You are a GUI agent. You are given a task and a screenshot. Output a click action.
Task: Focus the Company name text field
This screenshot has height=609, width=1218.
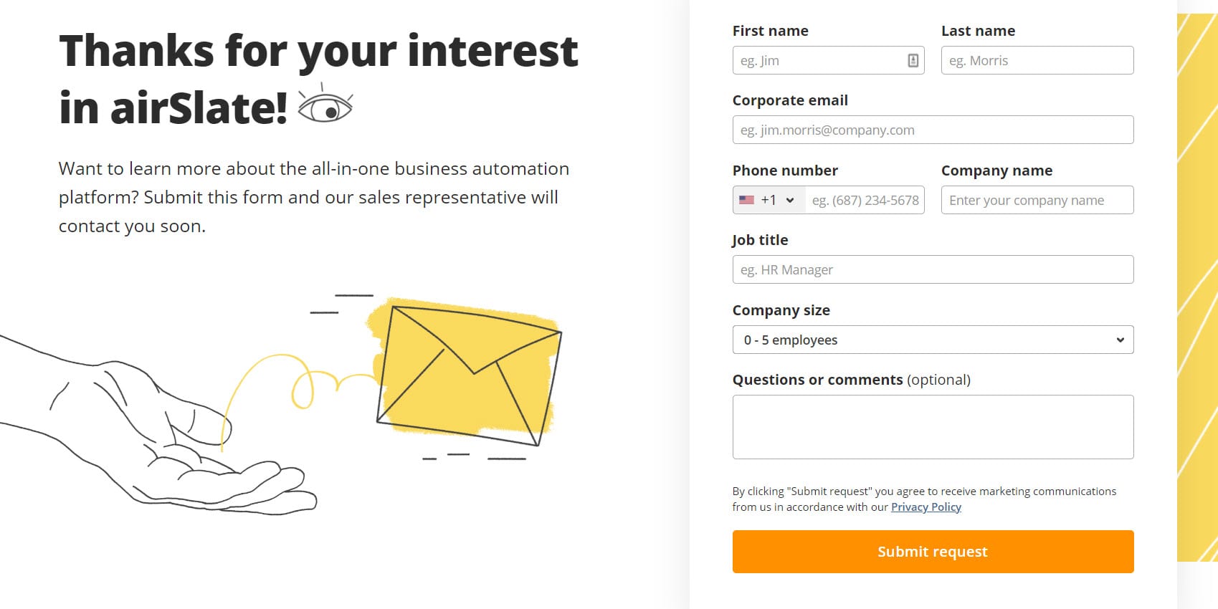pyautogui.click(x=1037, y=201)
